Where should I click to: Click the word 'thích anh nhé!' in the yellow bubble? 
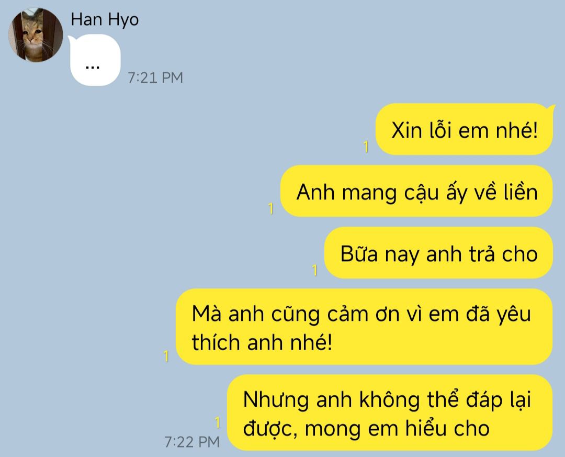pyautogui.click(x=262, y=342)
